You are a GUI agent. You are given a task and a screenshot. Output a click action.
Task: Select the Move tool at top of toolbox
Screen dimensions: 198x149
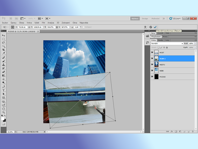click(4, 35)
